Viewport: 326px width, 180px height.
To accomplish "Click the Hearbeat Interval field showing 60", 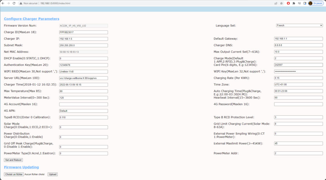I will pos(298,98).
